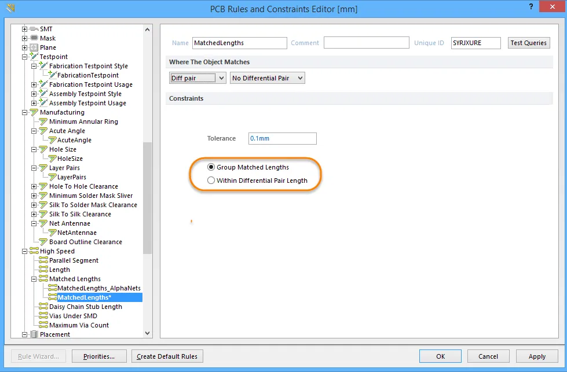The height and width of the screenshot is (372, 567).
Task: Select the LayerPairs rule entry
Action: pos(72,177)
